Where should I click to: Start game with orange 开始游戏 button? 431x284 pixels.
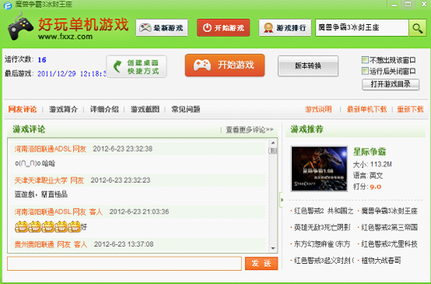[225, 65]
